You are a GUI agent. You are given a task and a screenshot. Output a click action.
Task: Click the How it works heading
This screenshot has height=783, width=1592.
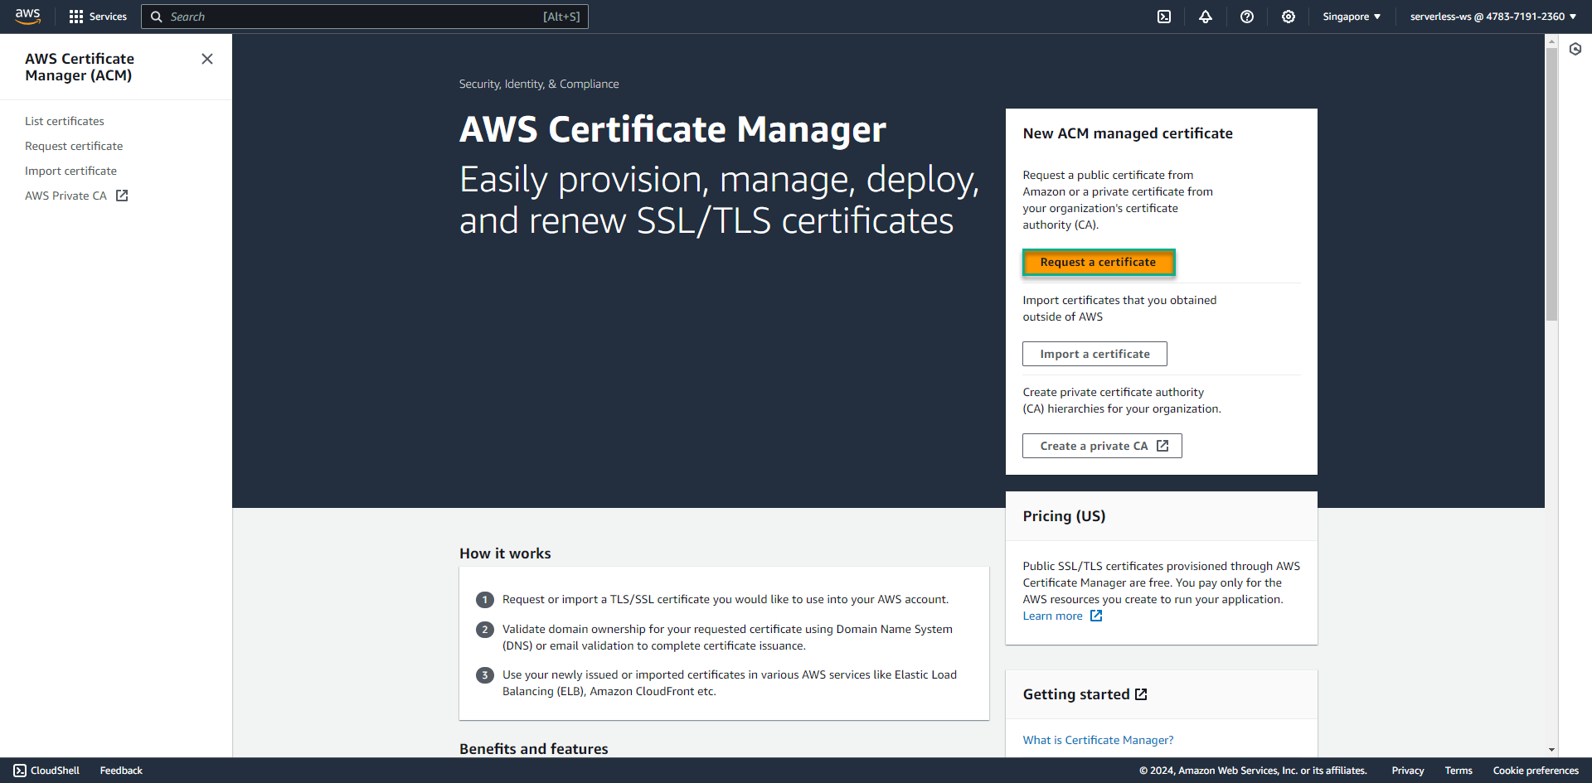coord(505,553)
